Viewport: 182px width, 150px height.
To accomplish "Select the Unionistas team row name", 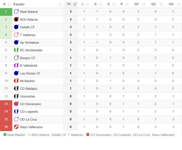I will click(28, 96).
